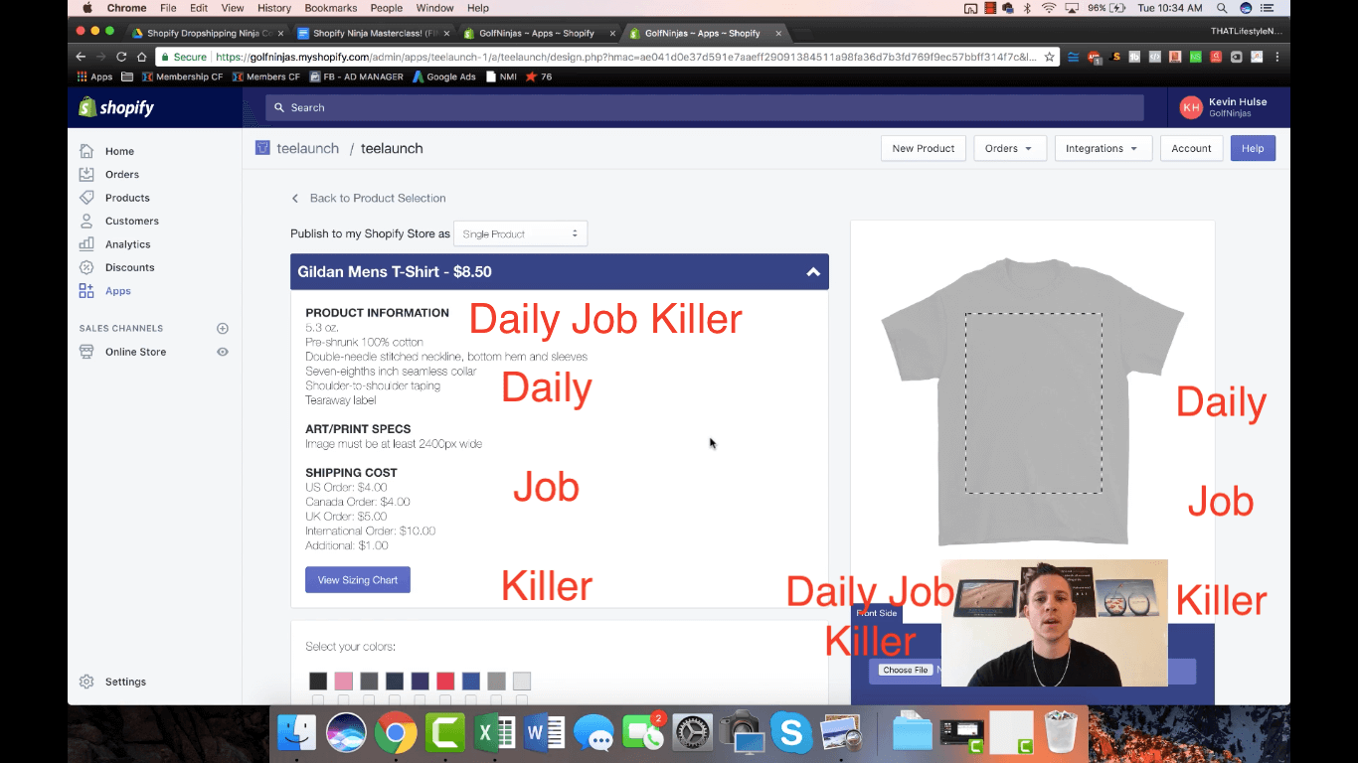Open System Preferences from the dock
Image resolution: width=1358 pixels, height=763 pixels.
(692, 734)
